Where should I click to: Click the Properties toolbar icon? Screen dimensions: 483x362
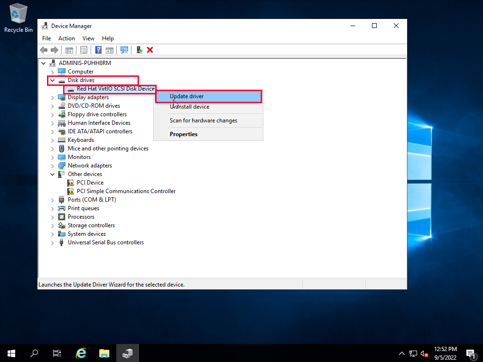[x=84, y=50]
